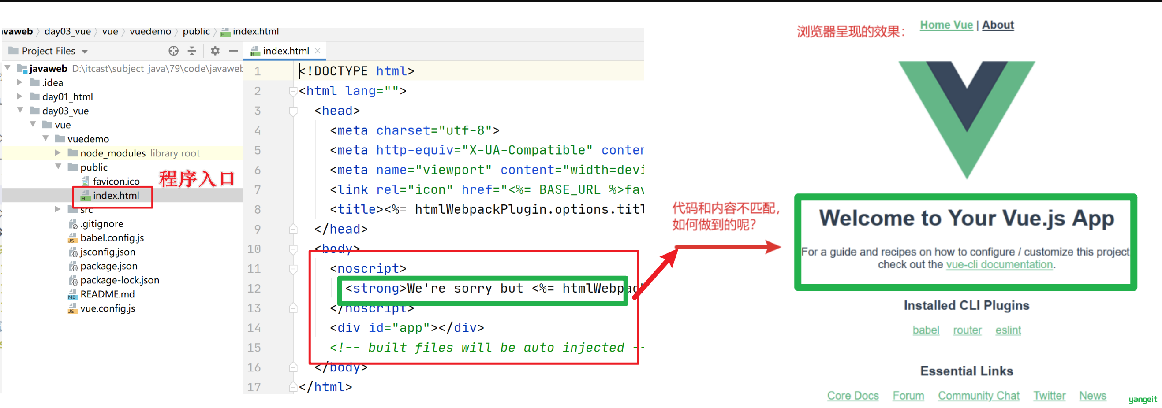Image resolution: width=1162 pixels, height=408 pixels.
Task: Click the jsconfig.json file icon
Action: (73, 252)
